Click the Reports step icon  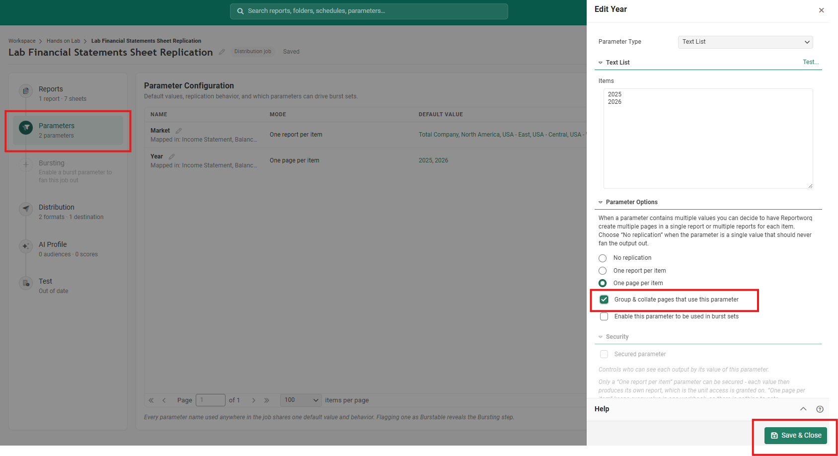(26, 91)
